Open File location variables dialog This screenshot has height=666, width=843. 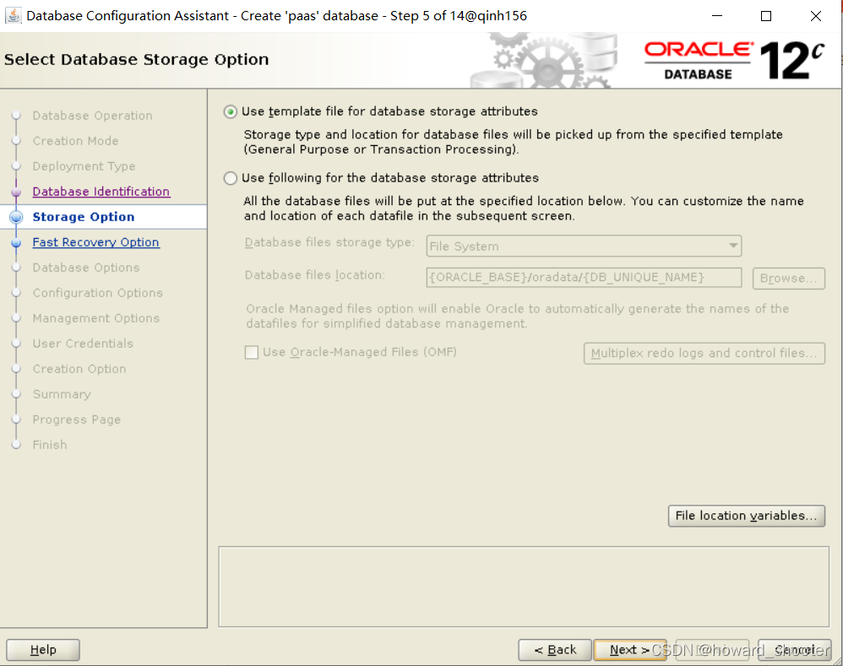(x=746, y=516)
